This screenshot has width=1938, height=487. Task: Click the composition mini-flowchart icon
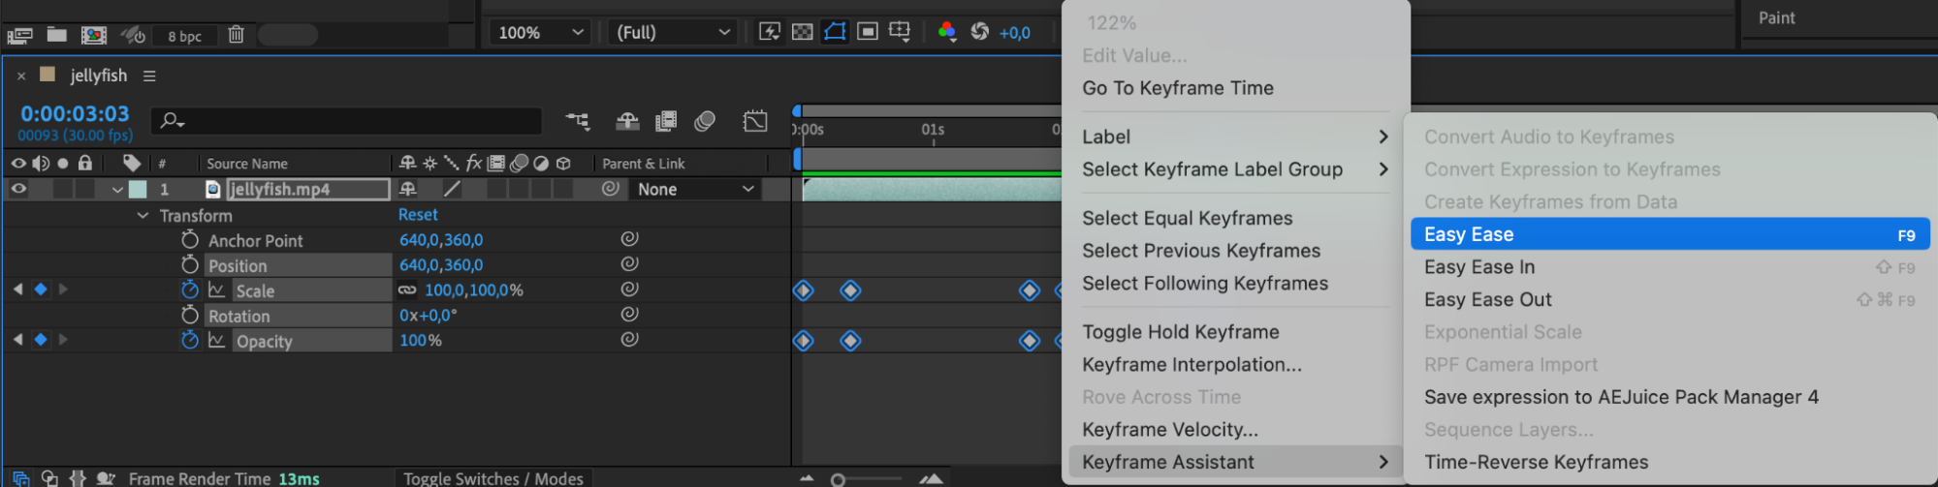point(578,121)
